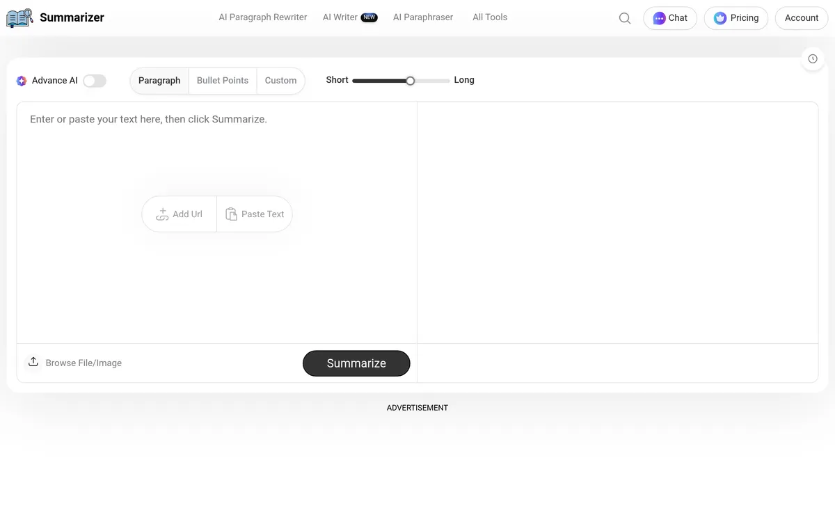Go to AI Paragraph Rewriter
835x522 pixels.
pyautogui.click(x=263, y=17)
